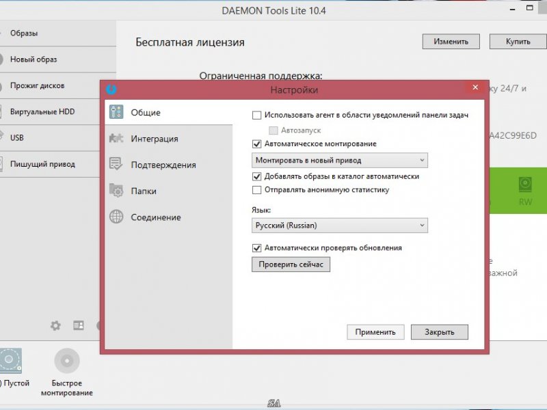Click the Изменить license button
The width and height of the screenshot is (547, 410).
(x=451, y=42)
